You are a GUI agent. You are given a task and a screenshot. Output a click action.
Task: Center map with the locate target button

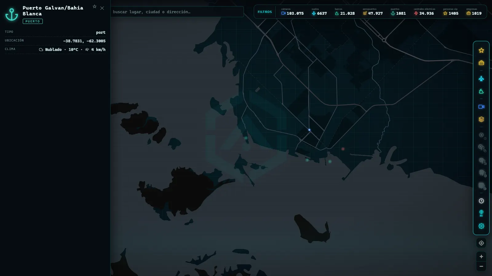(x=481, y=243)
